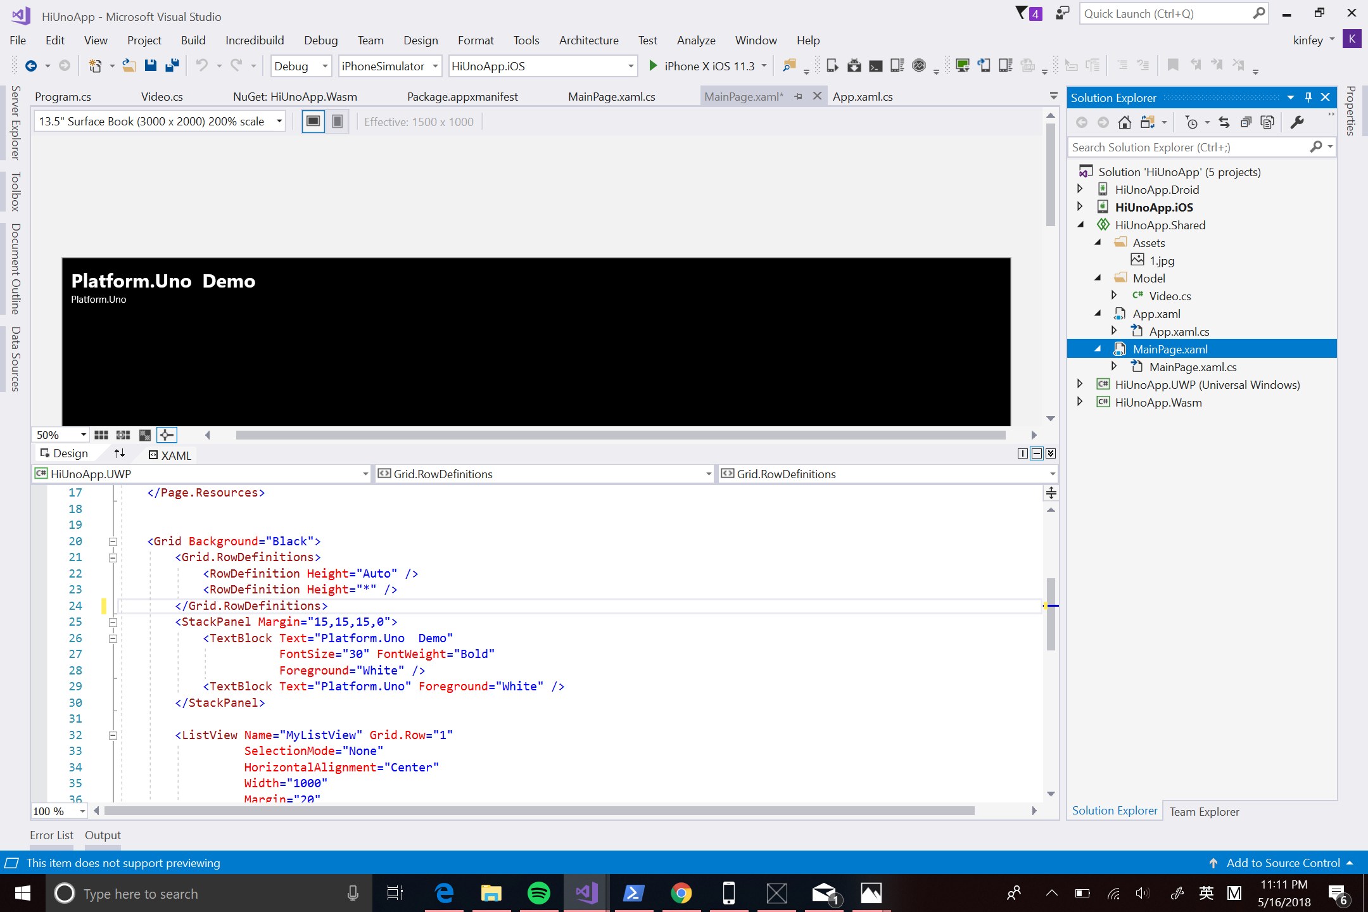This screenshot has height=912, width=1368.
Task: Open the Error List panel
Action: click(x=51, y=835)
